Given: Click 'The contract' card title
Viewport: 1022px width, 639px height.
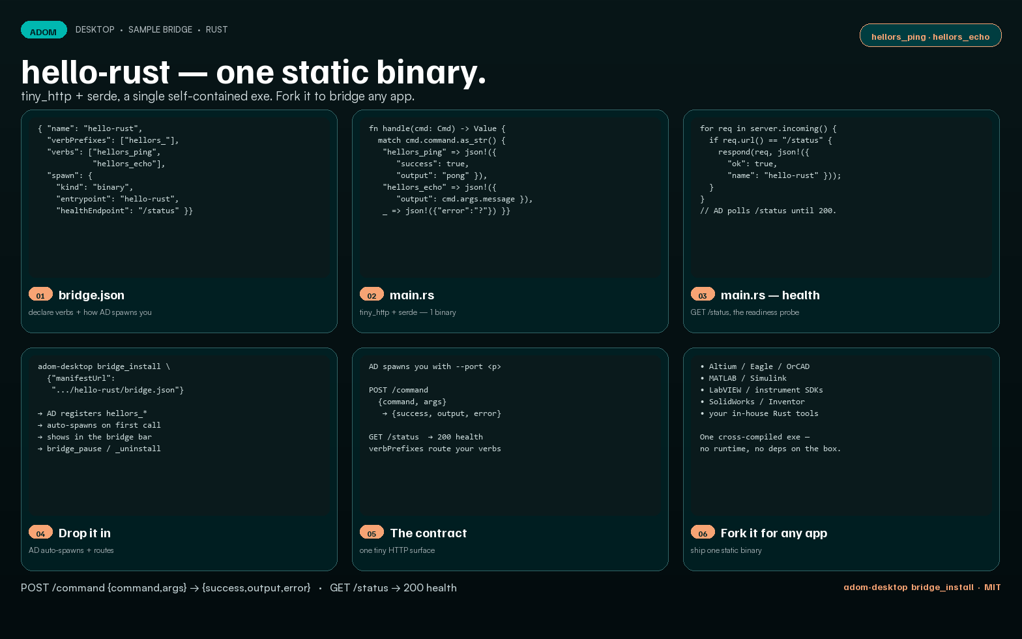Looking at the screenshot, I should (428, 533).
